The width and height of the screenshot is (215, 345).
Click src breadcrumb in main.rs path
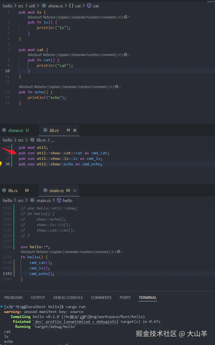click(21, 200)
